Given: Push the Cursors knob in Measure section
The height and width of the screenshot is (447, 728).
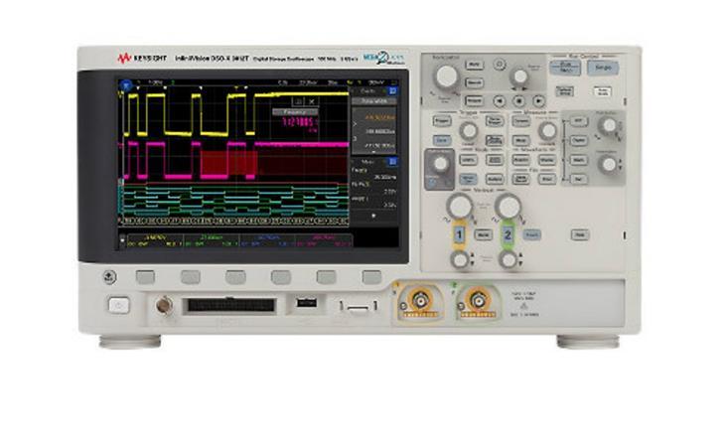Looking at the screenshot, I should pos(547,131).
